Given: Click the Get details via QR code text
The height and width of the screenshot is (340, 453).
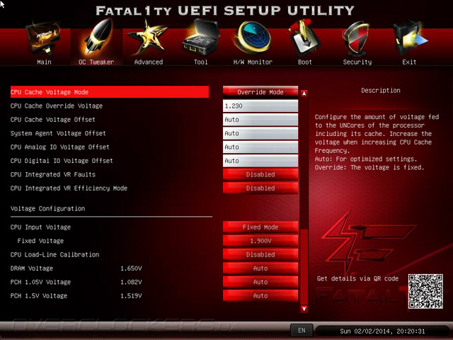Looking at the screenshot, I should (x=357, y=278).
